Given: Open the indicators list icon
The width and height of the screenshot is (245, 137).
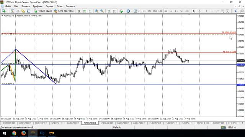Looking at the screenshot, I should tap(121, 11).
